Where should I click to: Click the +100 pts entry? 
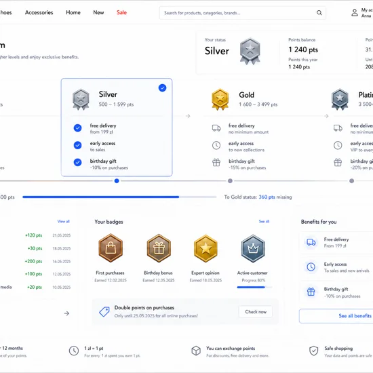click(33, 274)
